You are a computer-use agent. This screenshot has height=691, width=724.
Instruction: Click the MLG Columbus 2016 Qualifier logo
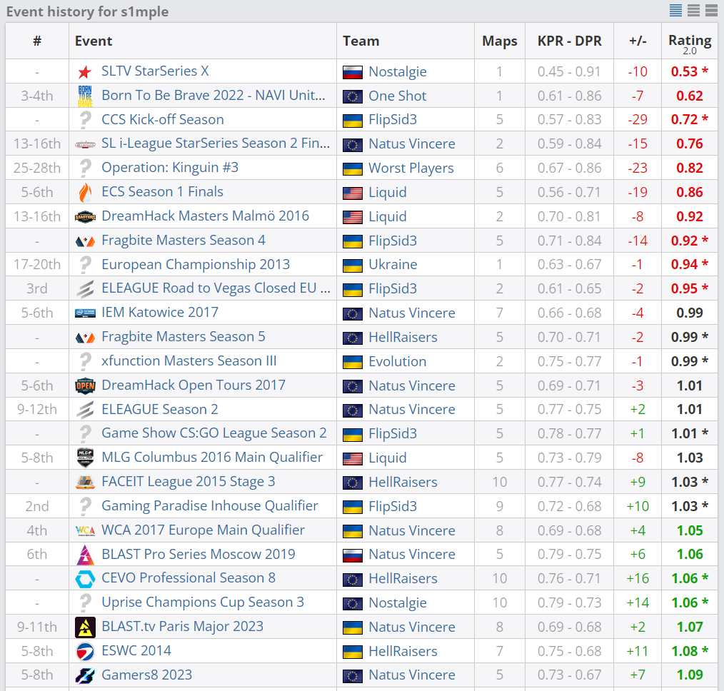pyautogui.click(x=85, y=458)
